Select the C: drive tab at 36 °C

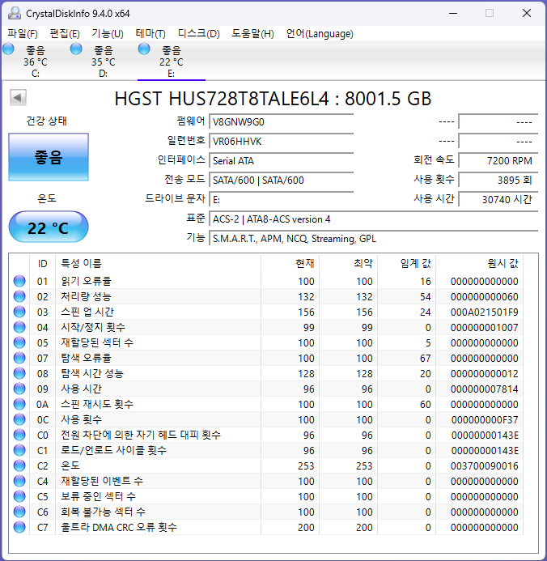pos(35,62)
